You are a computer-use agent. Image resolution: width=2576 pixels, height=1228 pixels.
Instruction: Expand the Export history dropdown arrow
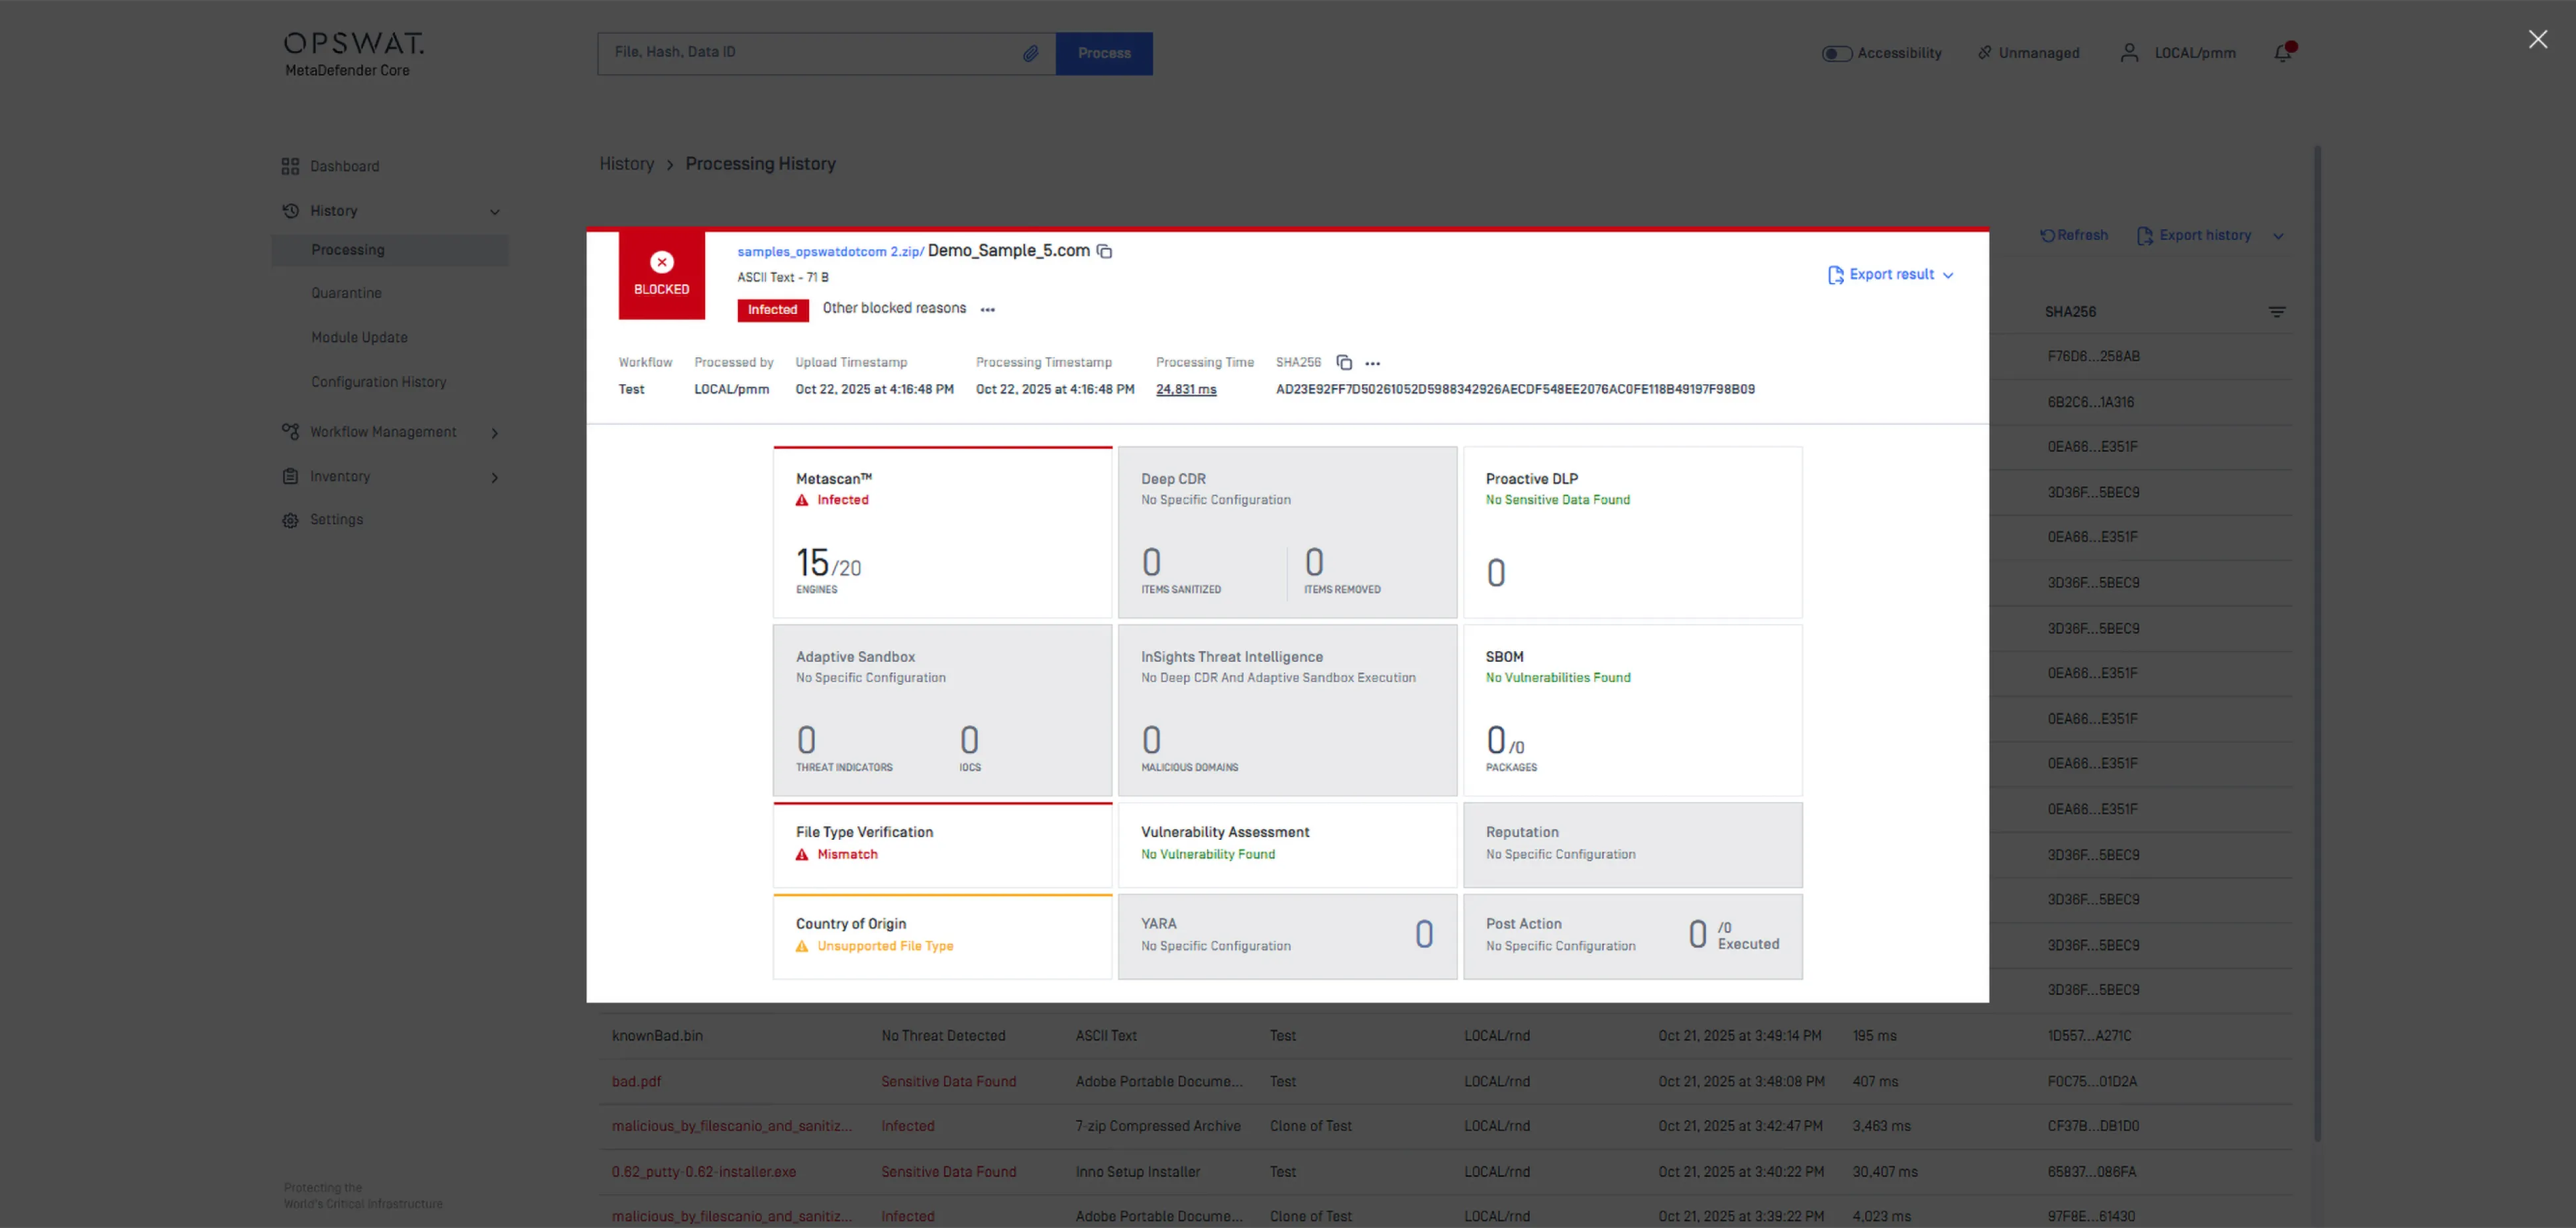(2278, 236)
